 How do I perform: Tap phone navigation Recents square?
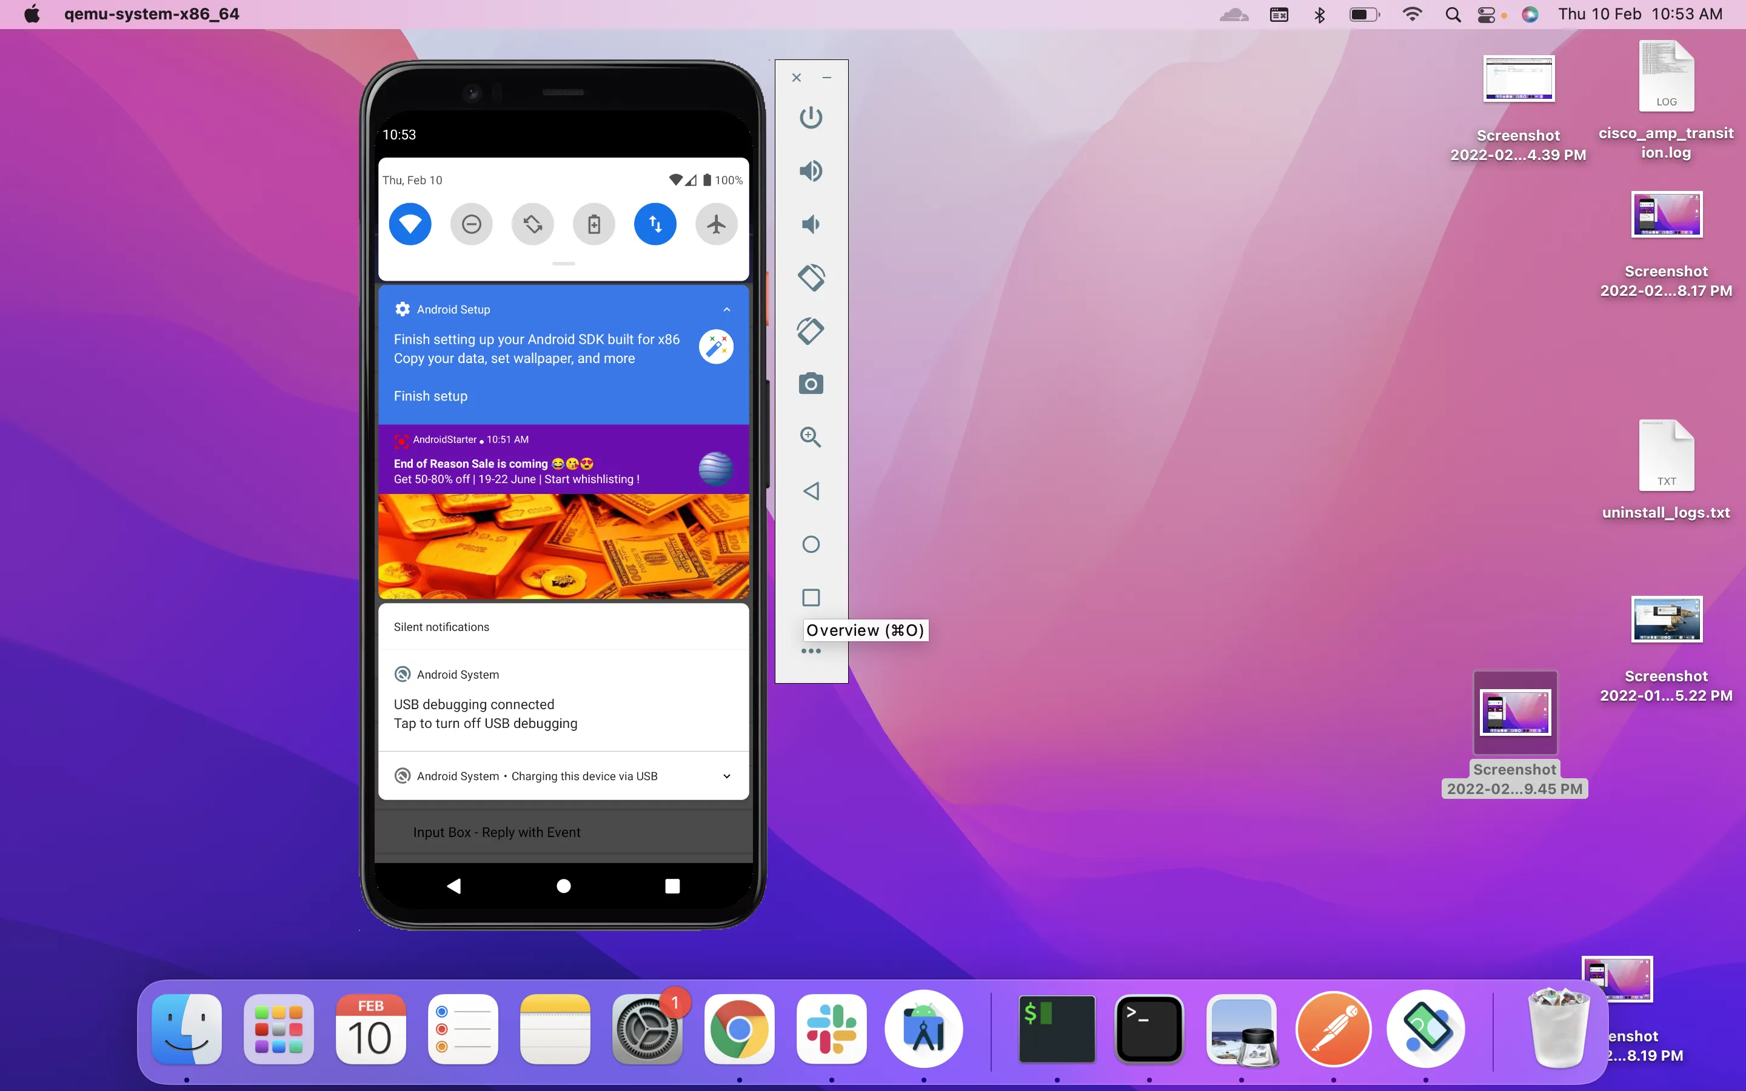click(x=672, y=886)
